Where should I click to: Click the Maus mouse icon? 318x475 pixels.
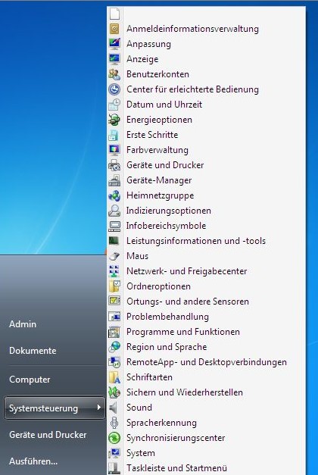[x=114, y=256]
